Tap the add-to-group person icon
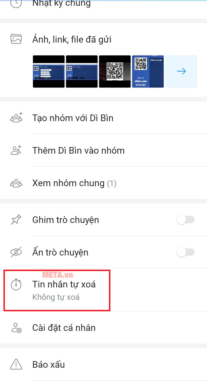 [16, 150]
